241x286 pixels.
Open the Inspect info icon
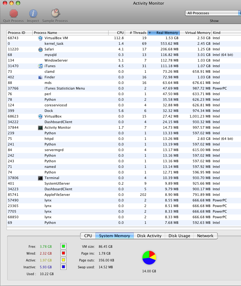coord(33,13)
